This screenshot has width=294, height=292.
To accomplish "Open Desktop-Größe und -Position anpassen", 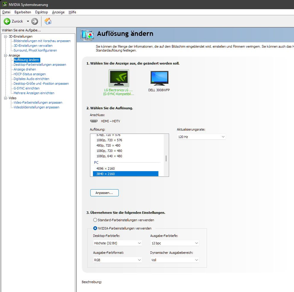I will (41, 84).
